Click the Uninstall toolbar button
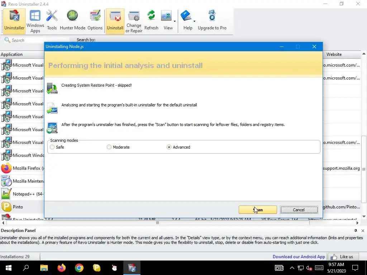The image size is (367, 275). click(115, 21)
